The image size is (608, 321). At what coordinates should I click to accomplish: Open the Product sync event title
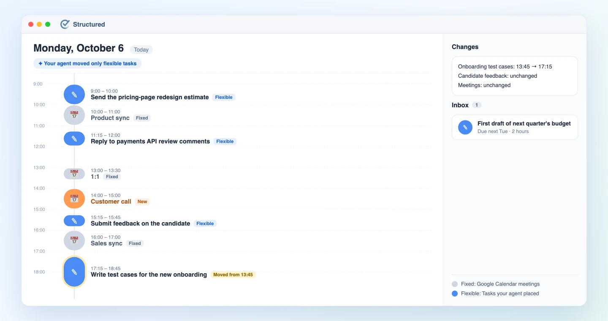click(x=110, y=118)
